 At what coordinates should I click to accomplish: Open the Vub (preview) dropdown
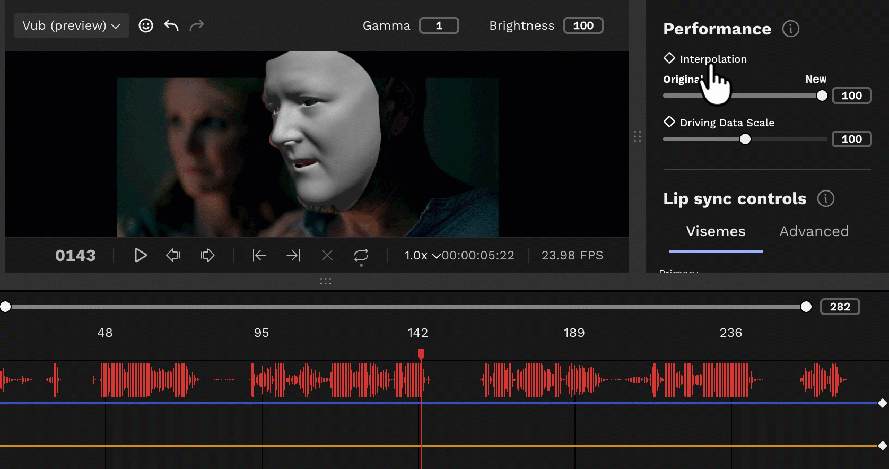click(71, 25)
